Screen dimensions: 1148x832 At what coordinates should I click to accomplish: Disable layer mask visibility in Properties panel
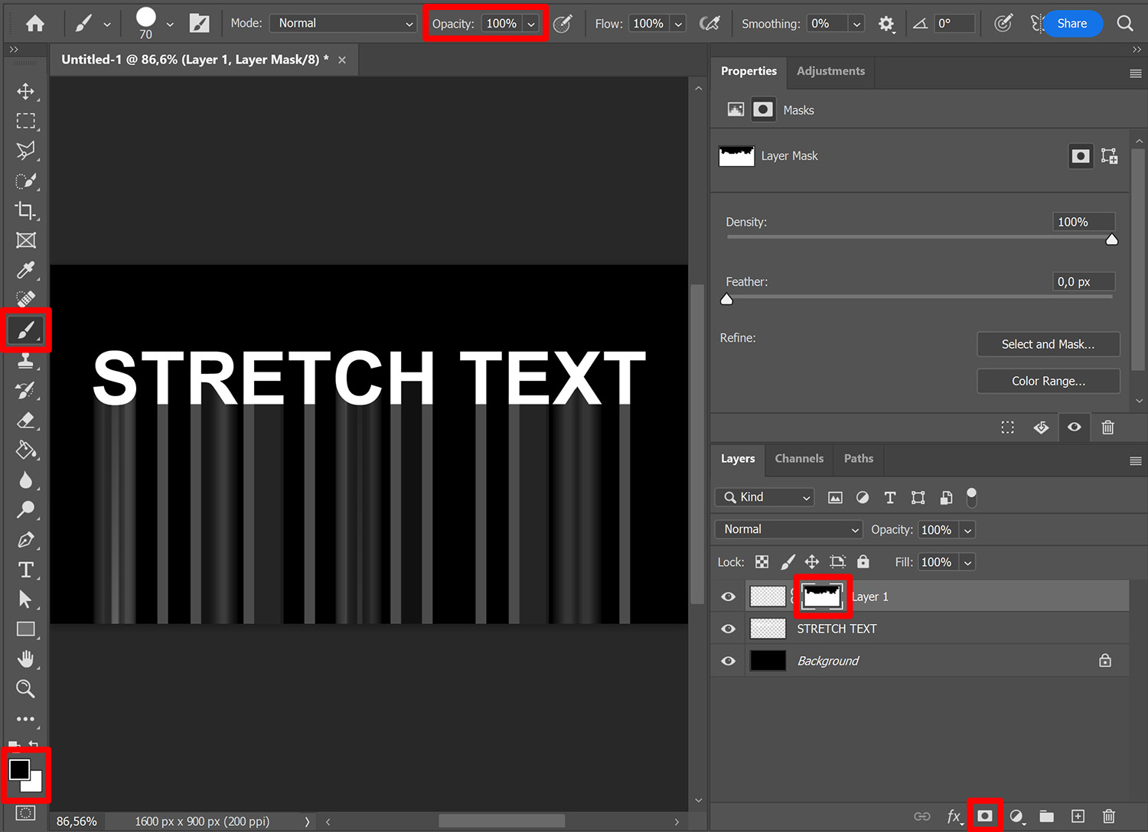(1074, 427)
